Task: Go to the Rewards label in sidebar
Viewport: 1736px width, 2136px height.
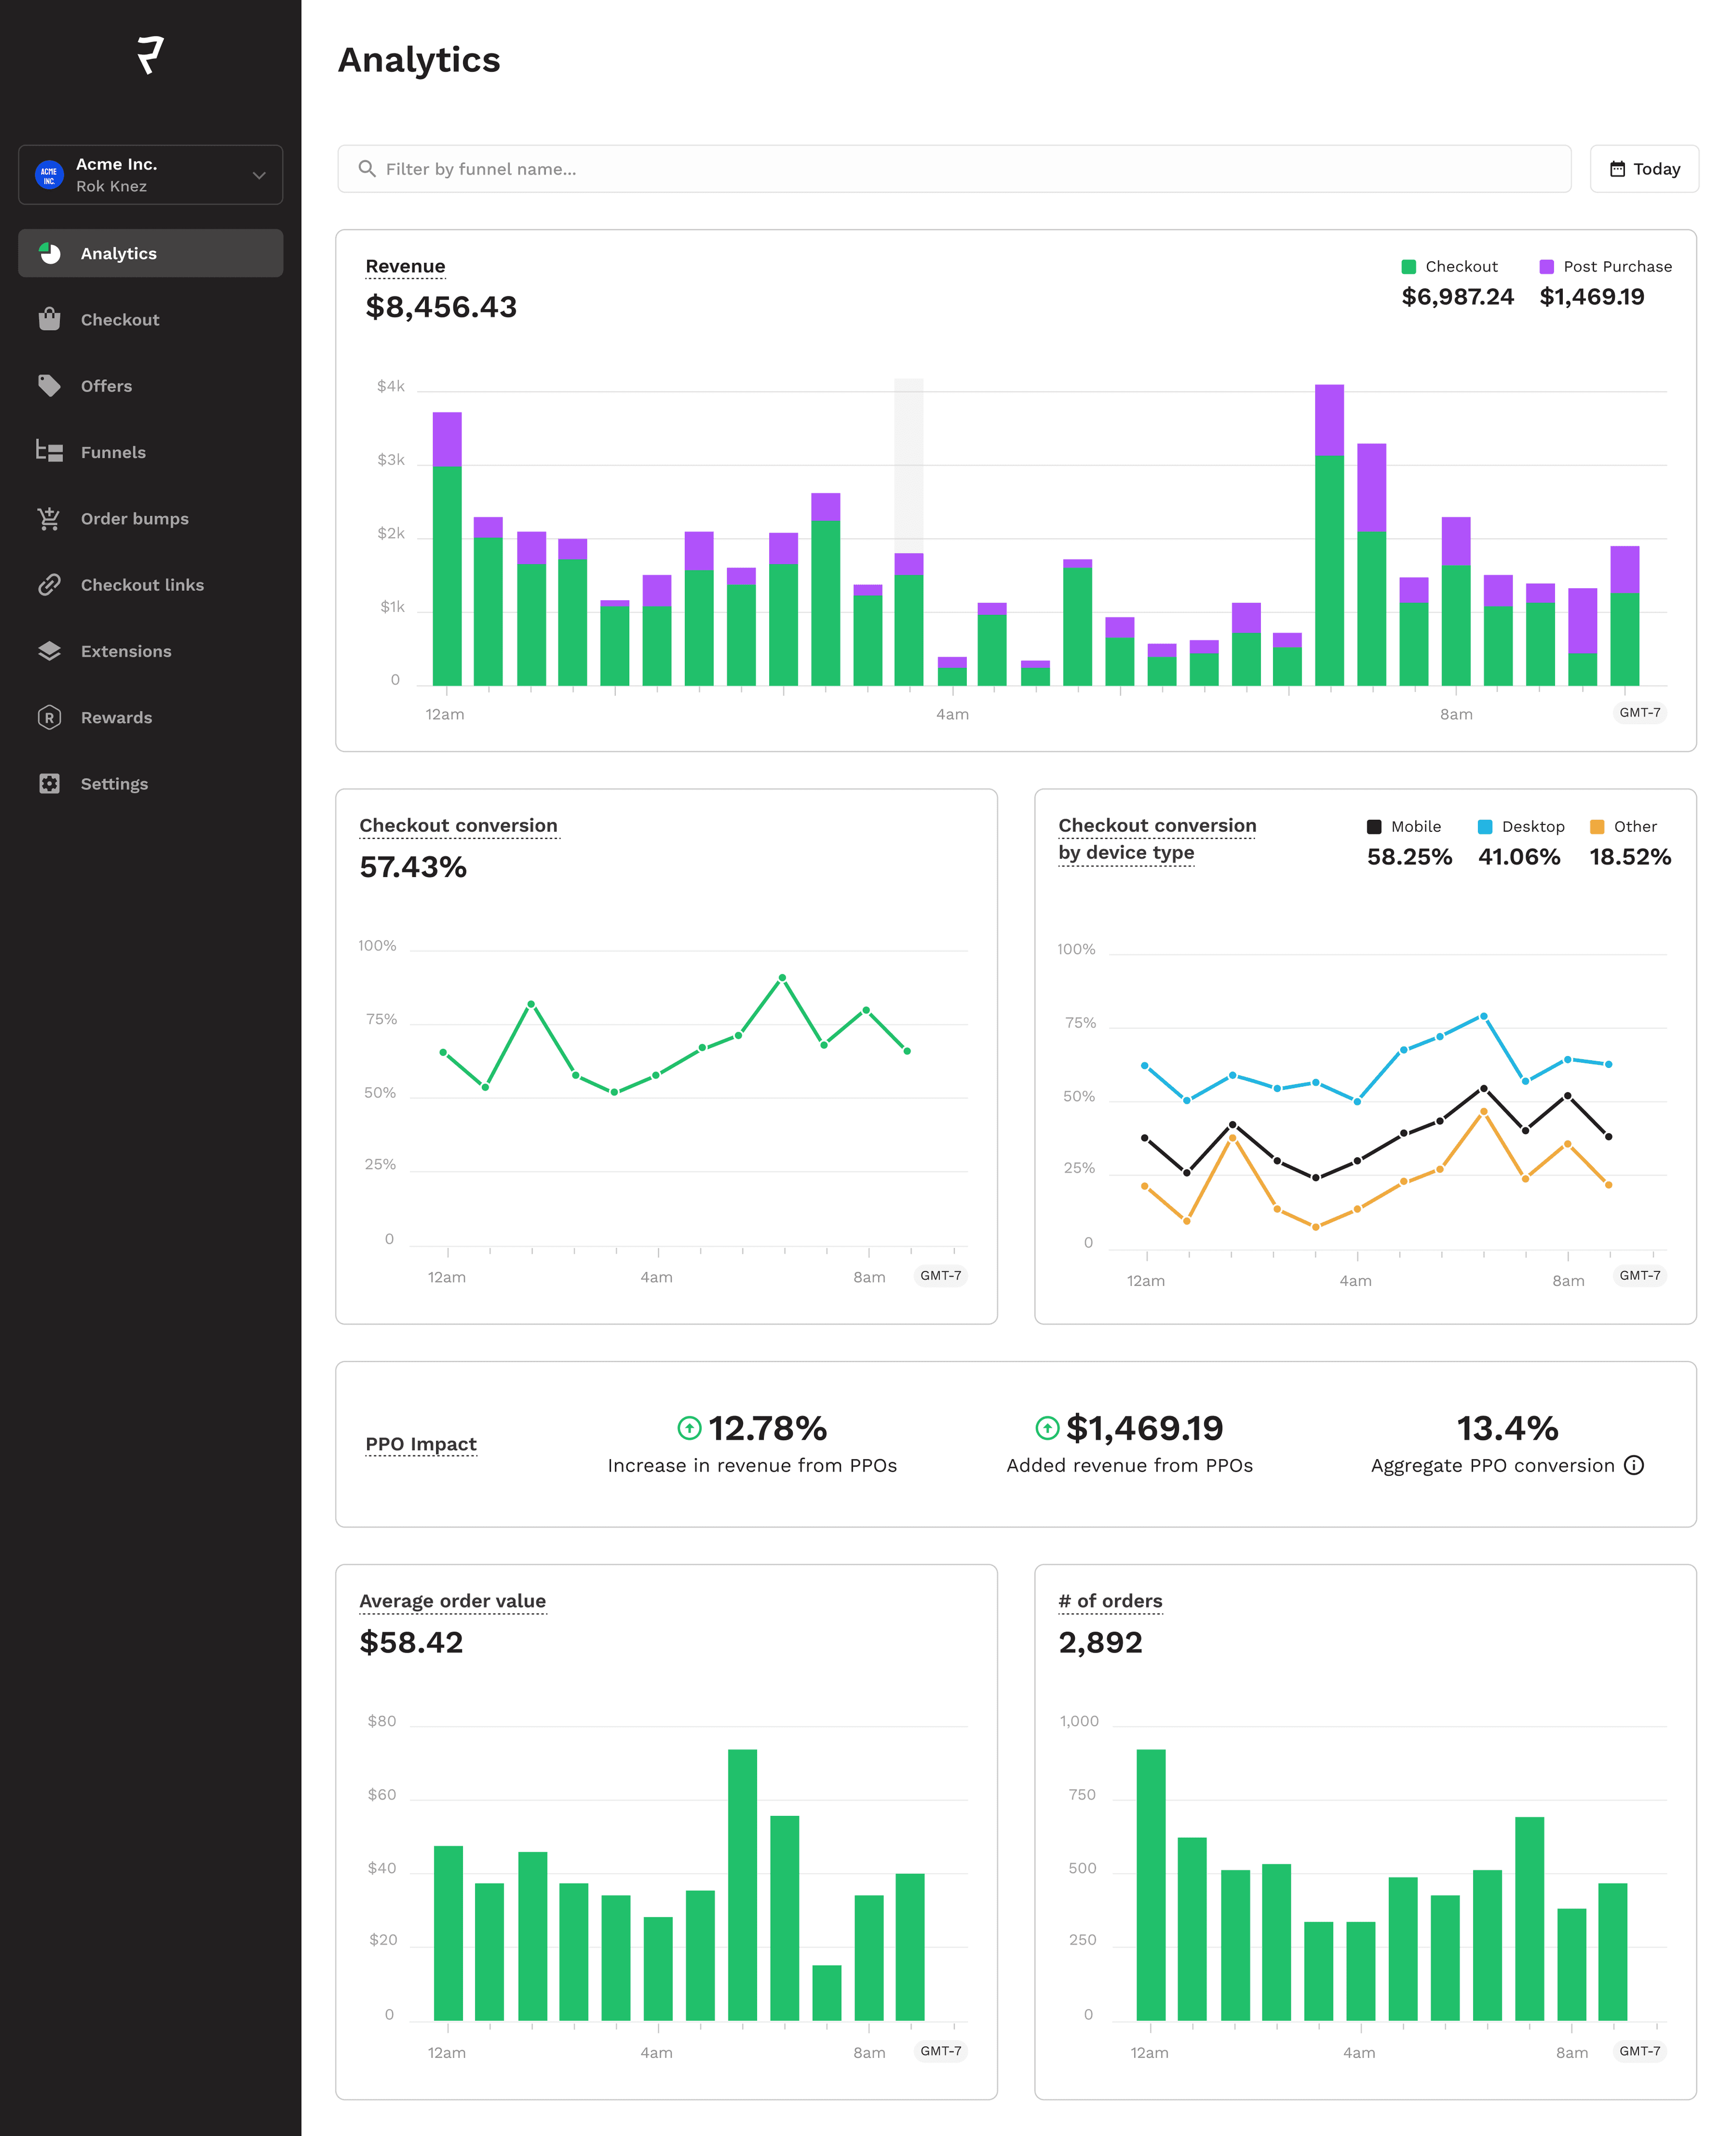Action: coord(116,717)
